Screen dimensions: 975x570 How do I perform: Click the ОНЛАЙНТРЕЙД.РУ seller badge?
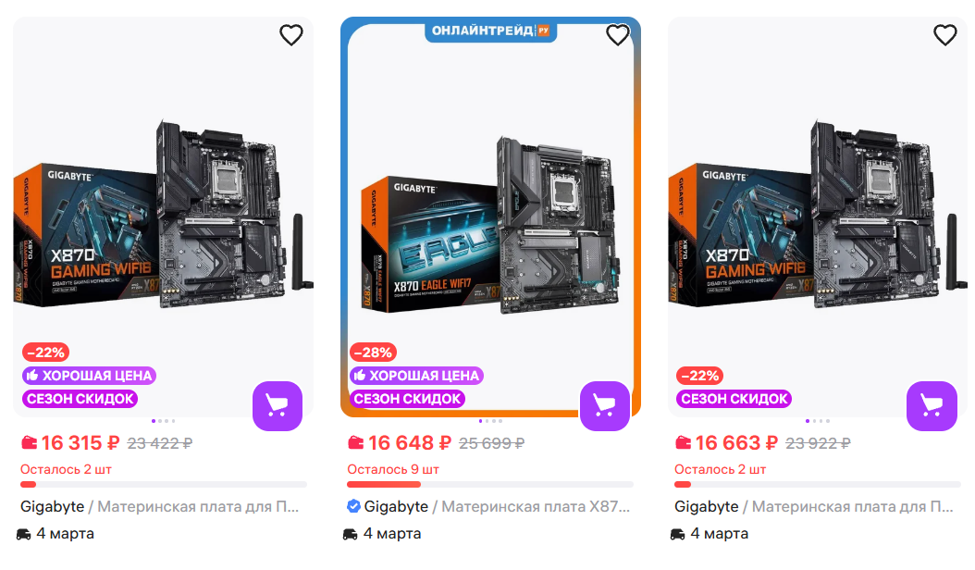[x=490, y=31]
